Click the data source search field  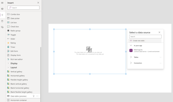pos(145,37)
